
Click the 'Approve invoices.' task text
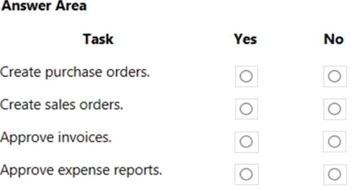click(x=56, y=137)
